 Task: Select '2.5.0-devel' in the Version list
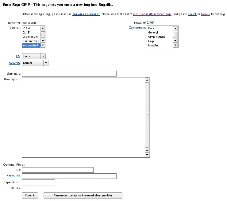pos(31,37)
